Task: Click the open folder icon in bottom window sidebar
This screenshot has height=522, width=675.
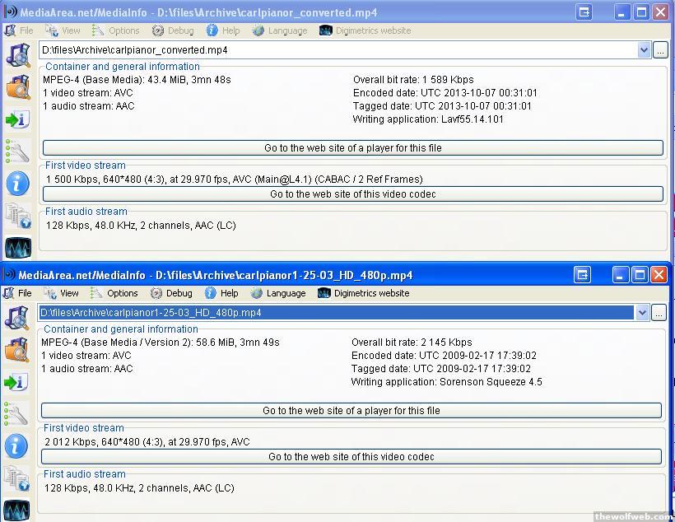Action: tap(17, 350)
